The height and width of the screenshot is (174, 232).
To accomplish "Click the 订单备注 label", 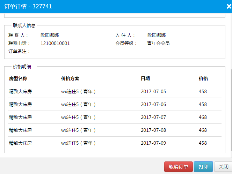I will [19, 52].
